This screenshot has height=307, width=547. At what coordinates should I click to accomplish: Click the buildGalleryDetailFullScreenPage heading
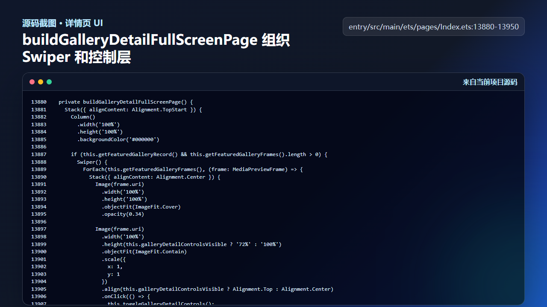[x=156, y=48]
